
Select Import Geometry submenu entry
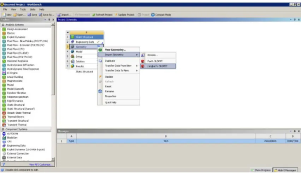coord(119,55)
